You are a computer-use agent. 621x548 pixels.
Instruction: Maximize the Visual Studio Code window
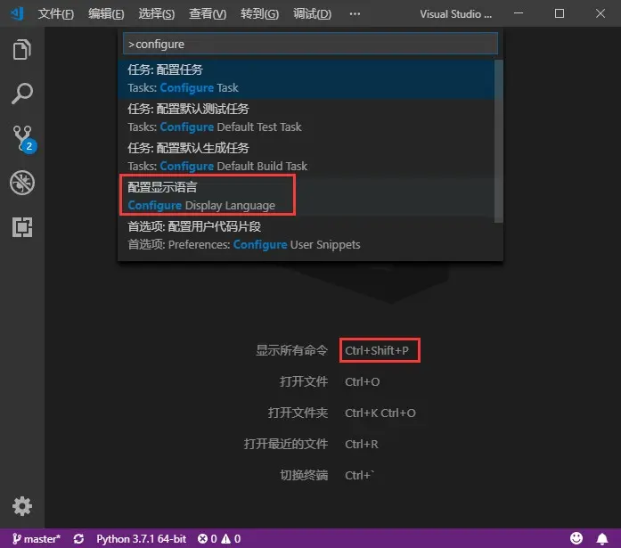[560, 13]
